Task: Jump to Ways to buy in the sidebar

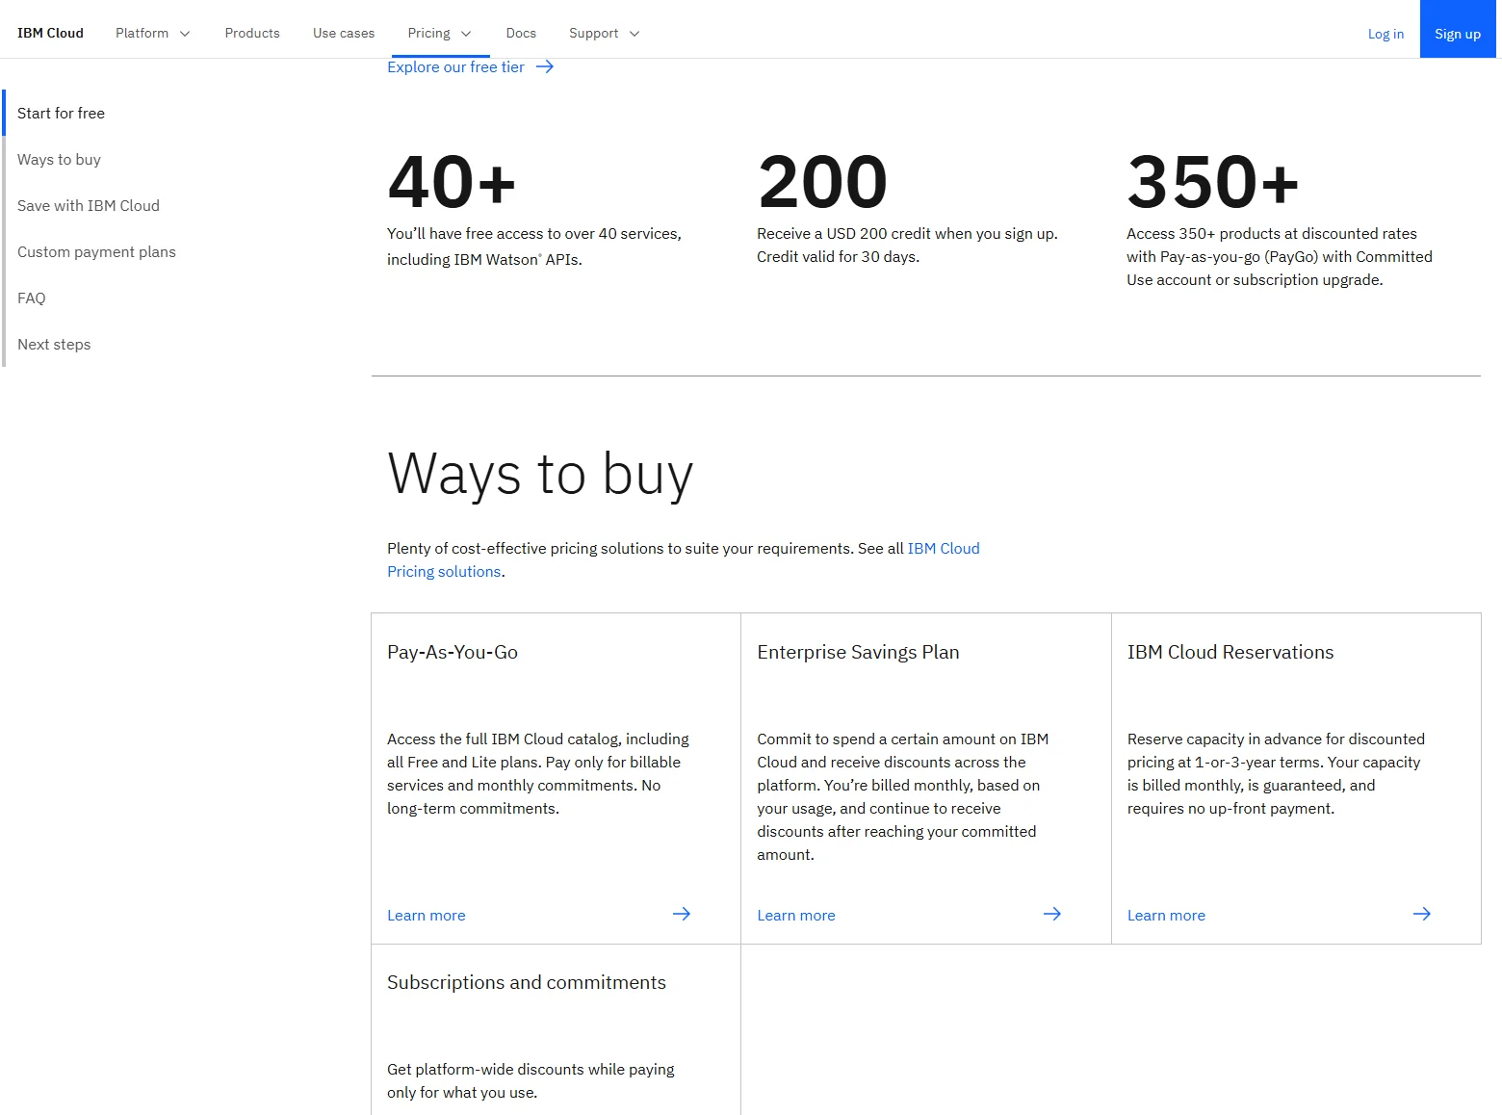Action: coord(59,159)
